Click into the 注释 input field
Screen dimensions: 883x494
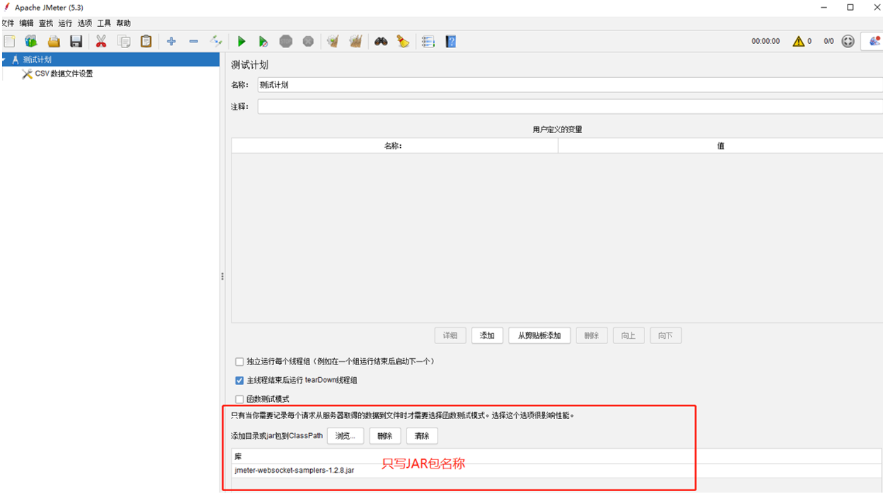click(570, 107)
